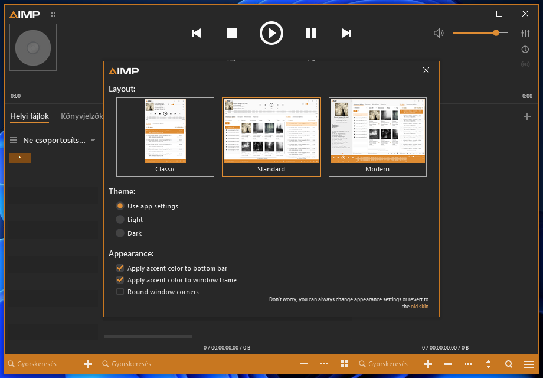Image resolution: width=543 pixels, height=378 pixels.
Task: Select Dark theme radio button
Action: click(x=129, y=233)
